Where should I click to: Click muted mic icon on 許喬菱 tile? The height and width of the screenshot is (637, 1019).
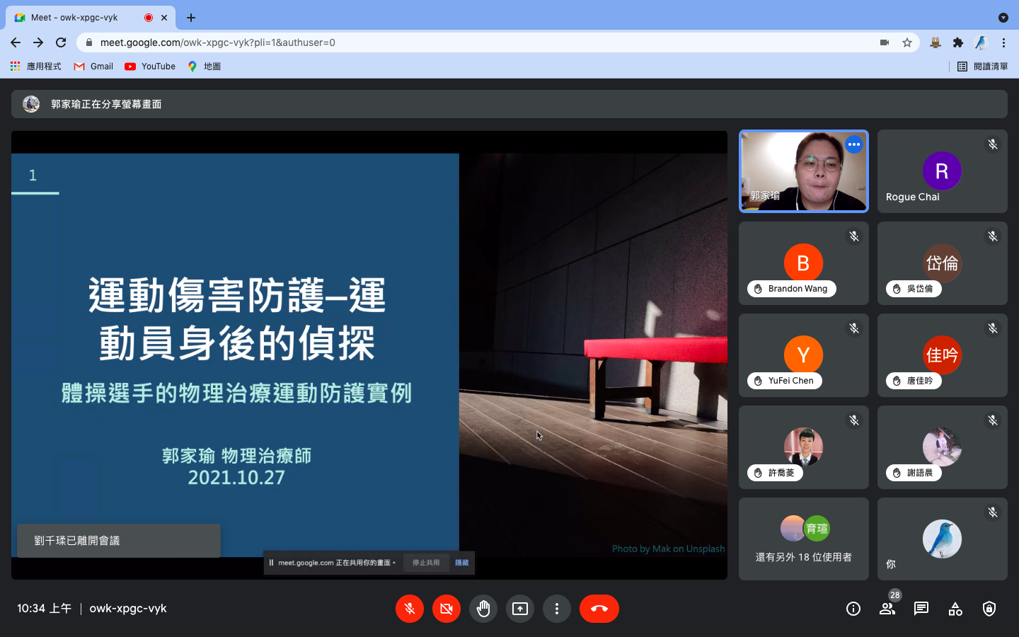point(854,420)
